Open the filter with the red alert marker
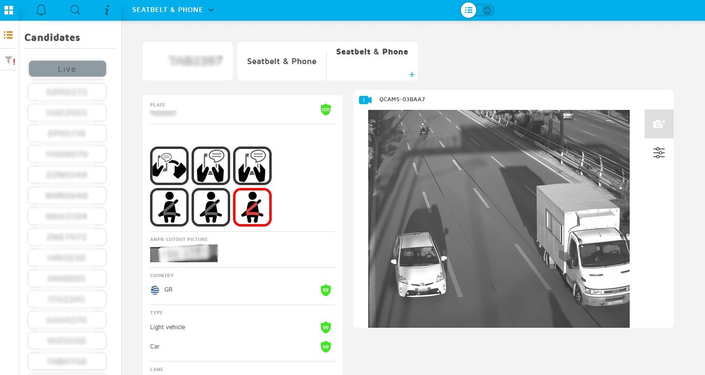Viewport: 705px width, 375px height. tap(8, 60)
